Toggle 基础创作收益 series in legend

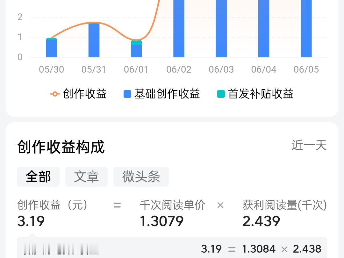[162, 94]
